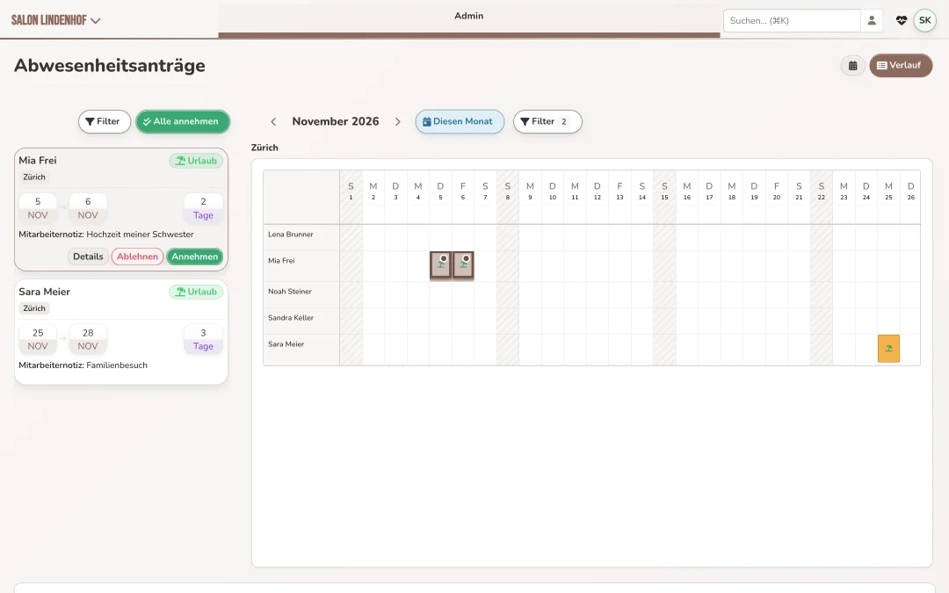Click Sara Meier's orange vacation block
The image size is (949, 593).
[888, 349]
